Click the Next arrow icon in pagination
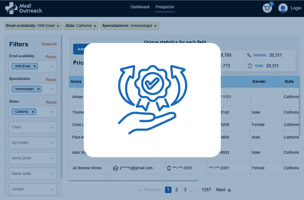This screenshot has width=304, height=200. click(229, 191)
